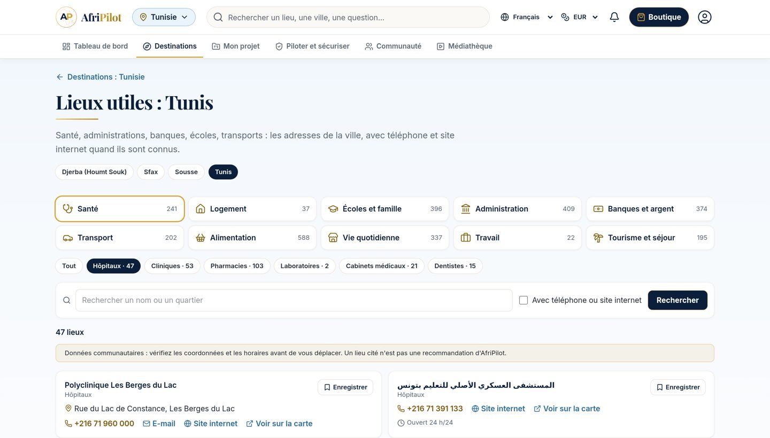This screenshot has width=770, height=438.
Task: Filter by Pharmacies · 103
Action: 237,266
